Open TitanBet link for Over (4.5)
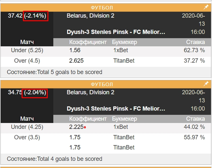212x168 pixels. click(x=123, y=61)
